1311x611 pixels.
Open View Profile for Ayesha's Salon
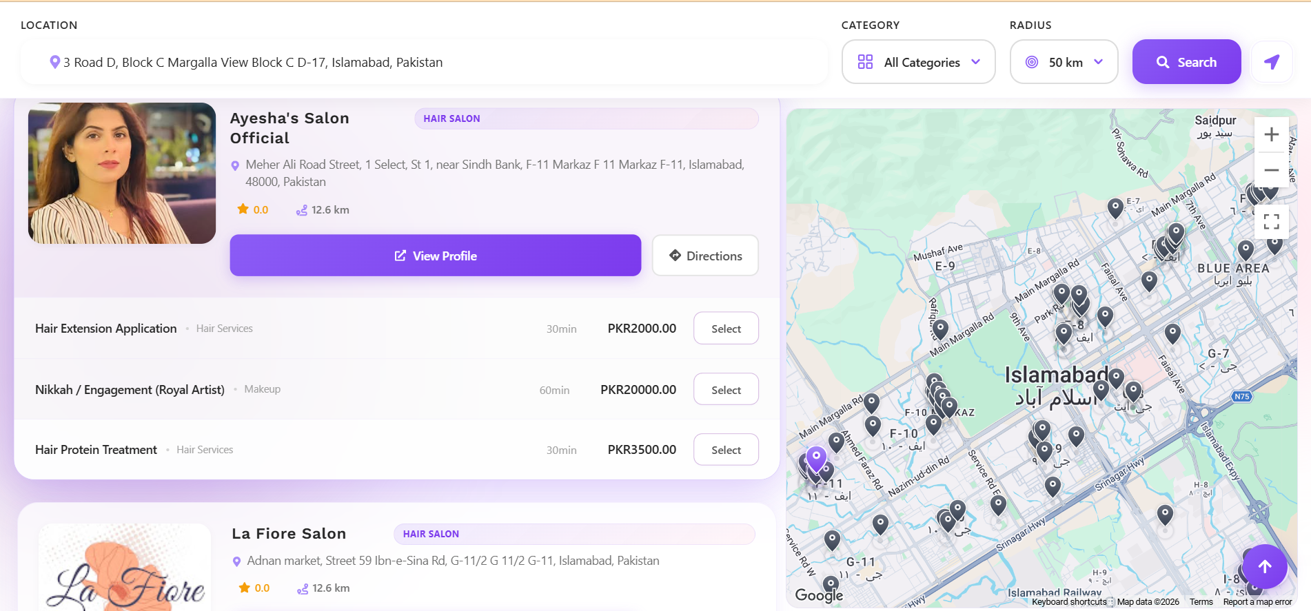(436, 256)
